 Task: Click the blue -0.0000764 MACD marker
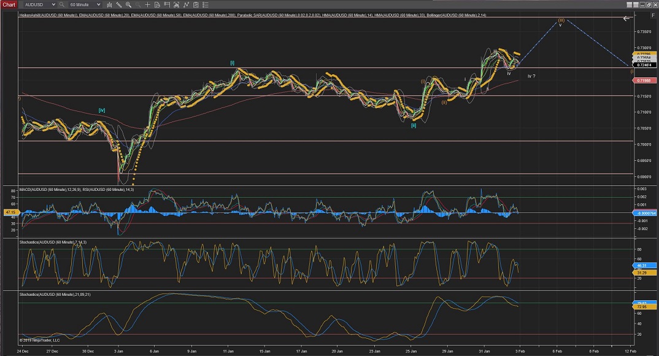click(x=645, y=213)
